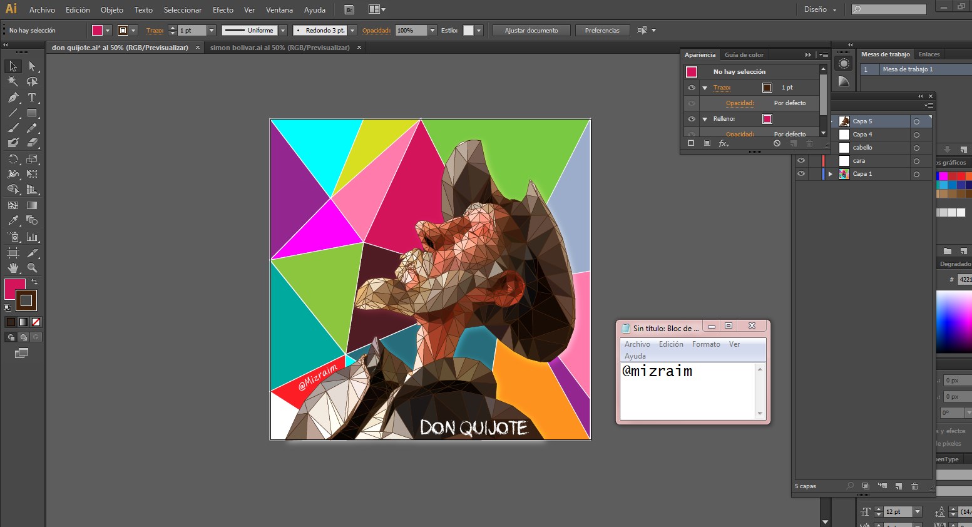Open the Estilo graphic style dropdown
This screenshot has height=527, width=972.
479,30
